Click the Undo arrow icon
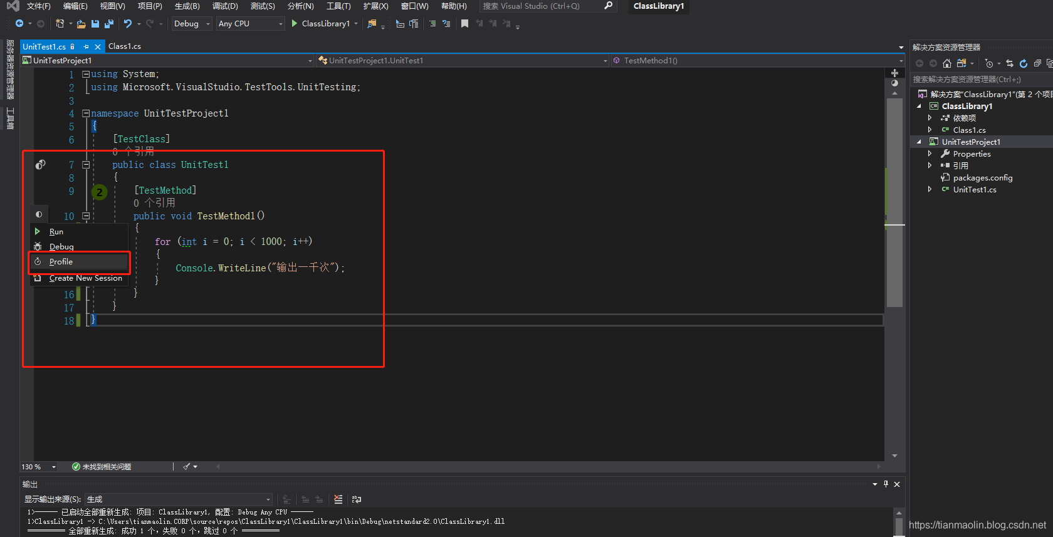 pyautogui.click(x=128, y=24)
